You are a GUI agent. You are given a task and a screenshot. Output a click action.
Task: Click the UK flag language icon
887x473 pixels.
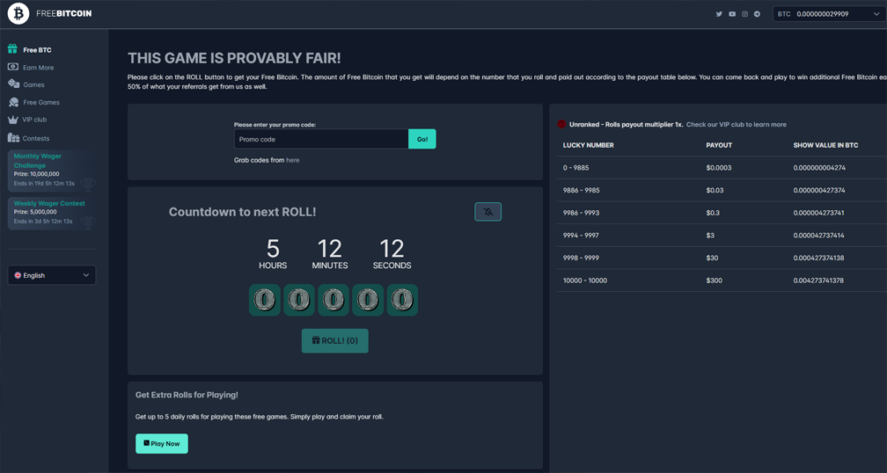(18, 275)
